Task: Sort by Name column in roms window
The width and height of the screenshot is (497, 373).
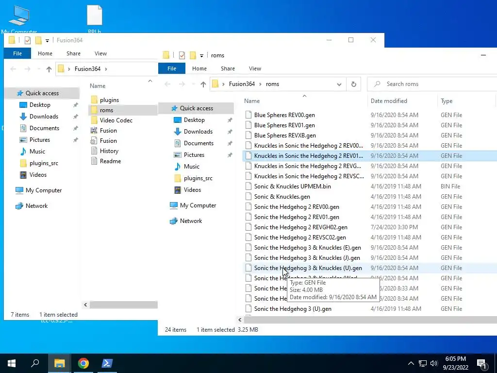Action: click(x=304, y=101)
